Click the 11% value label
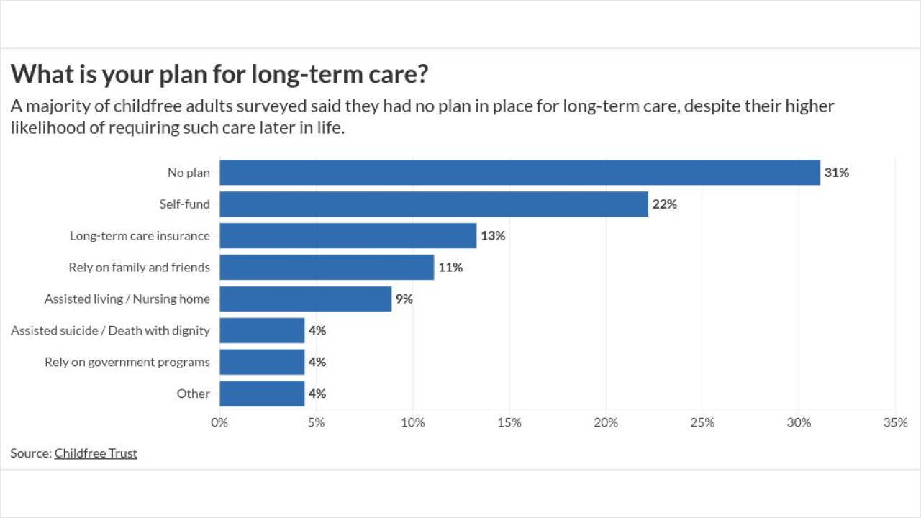The height and width of the screenshot is (518, 921). [450, 268]
